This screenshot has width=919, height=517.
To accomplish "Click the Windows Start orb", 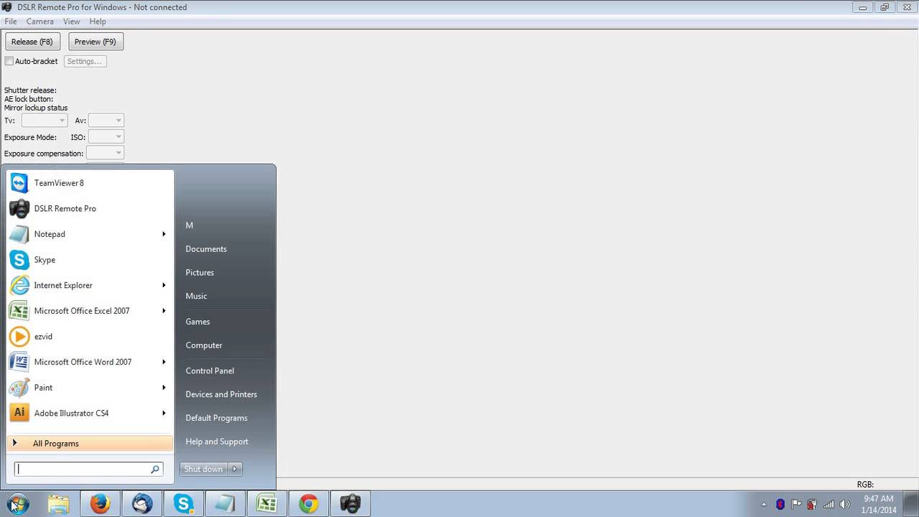I will tap(18, 504).
